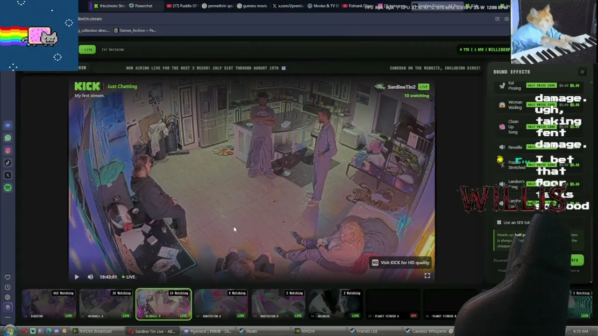
Task: Open the NVIDIA taskbar window
Action: 320,331
